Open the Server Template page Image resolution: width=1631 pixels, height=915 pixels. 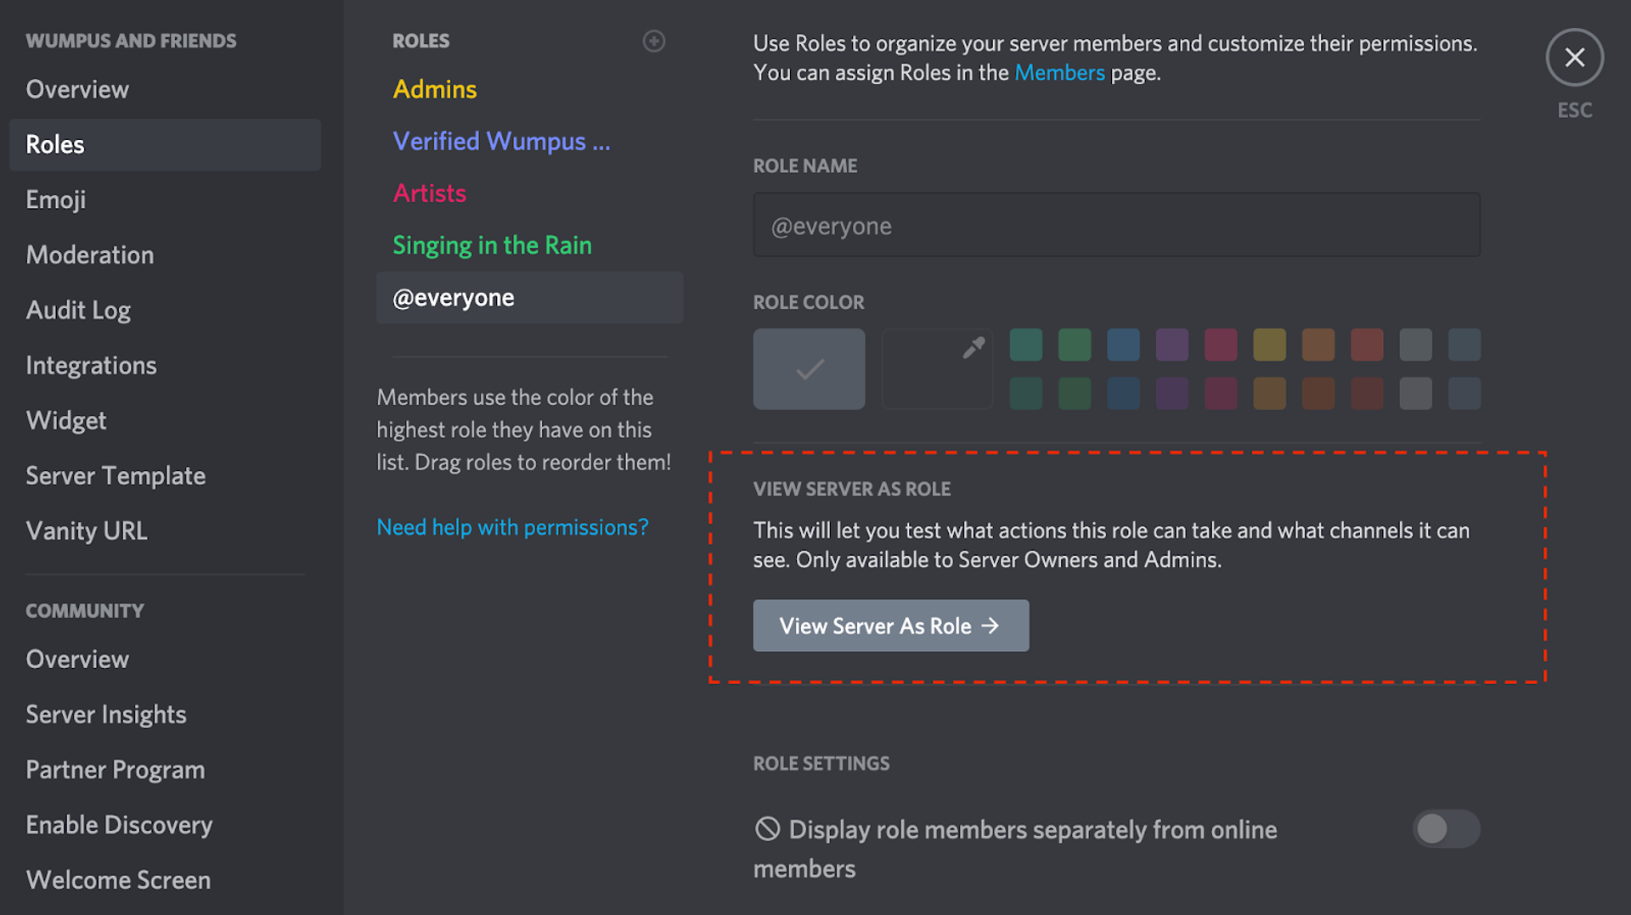coord(116,475)
